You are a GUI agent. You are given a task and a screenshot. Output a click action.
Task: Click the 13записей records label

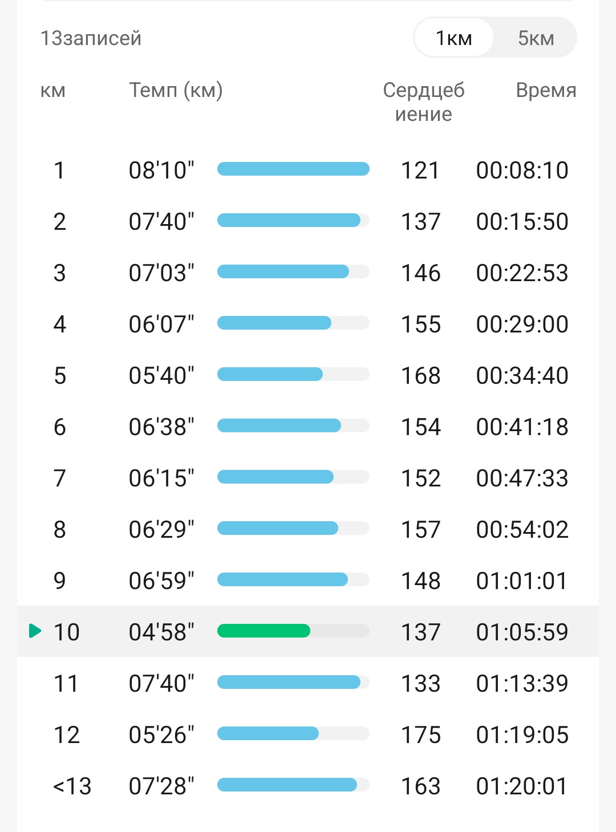click(91, 38)
